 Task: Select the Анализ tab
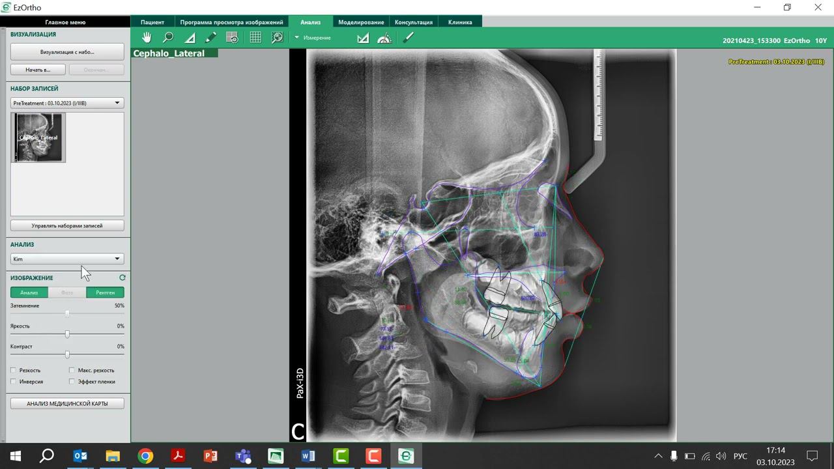tap(311, 21)
